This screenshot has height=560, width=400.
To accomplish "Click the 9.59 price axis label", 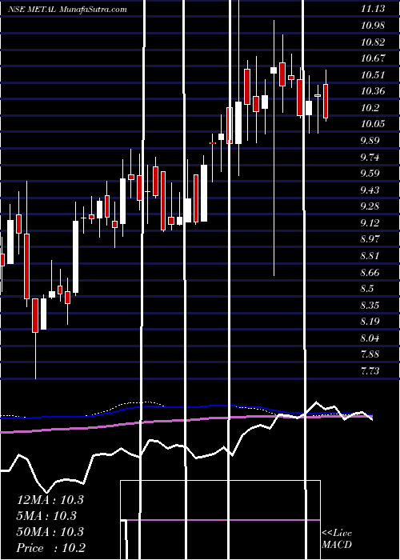I will point(370,174).
